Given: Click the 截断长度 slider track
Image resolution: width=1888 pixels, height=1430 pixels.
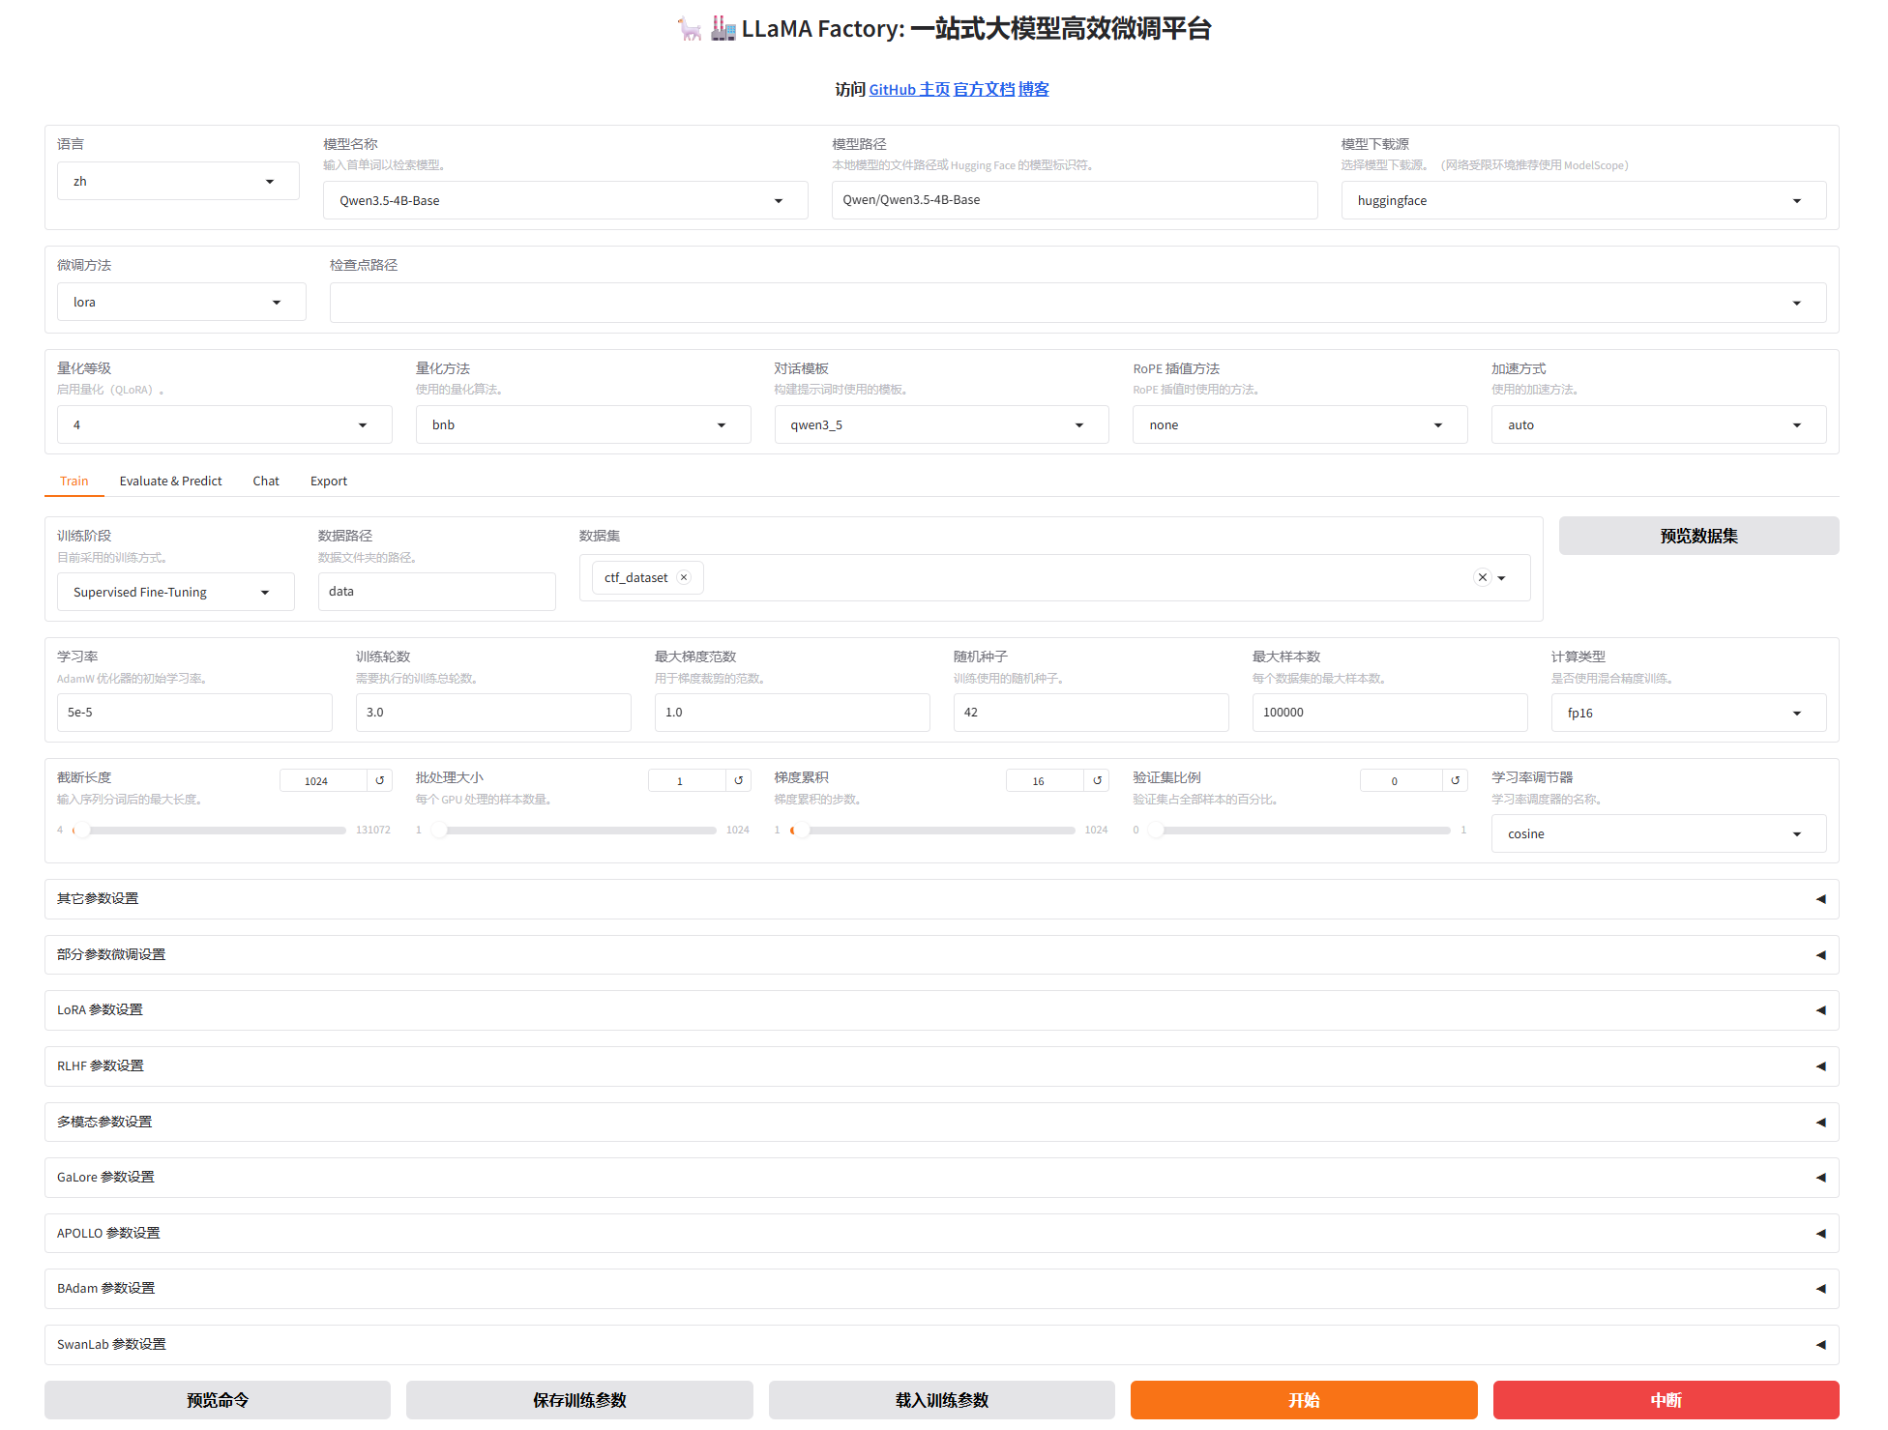Looking at the screenshot, I should [209, 831].
